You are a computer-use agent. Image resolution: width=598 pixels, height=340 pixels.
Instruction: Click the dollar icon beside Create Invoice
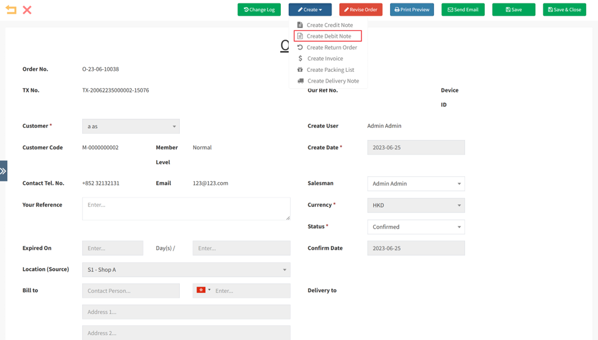point(300,58)
